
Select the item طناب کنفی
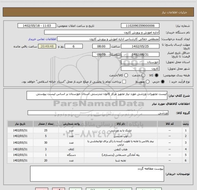[121, 149]
